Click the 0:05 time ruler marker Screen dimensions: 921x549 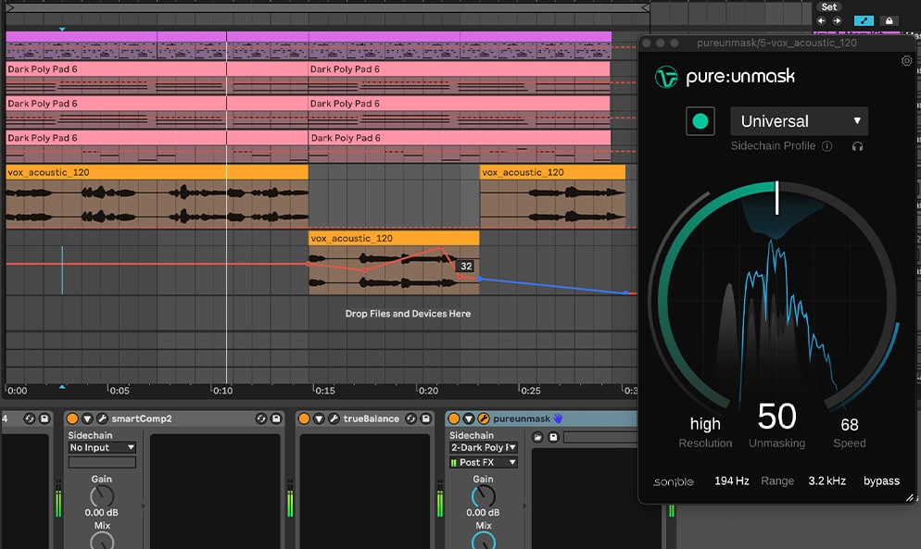coord(120,391)
